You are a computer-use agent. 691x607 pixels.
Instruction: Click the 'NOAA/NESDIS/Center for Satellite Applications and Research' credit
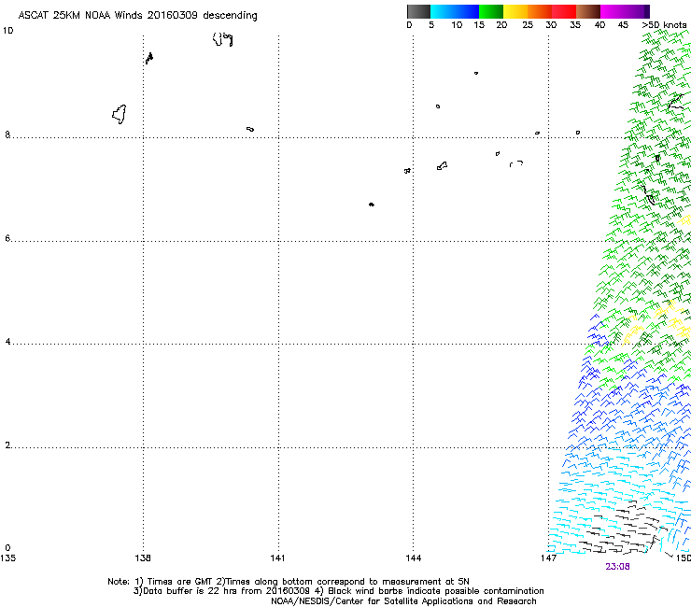point(403,601)
